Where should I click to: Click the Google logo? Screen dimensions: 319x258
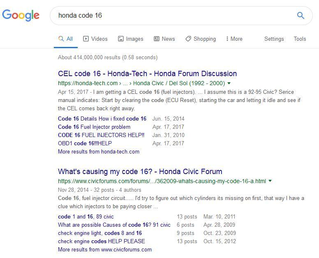(x=21, y=16)
